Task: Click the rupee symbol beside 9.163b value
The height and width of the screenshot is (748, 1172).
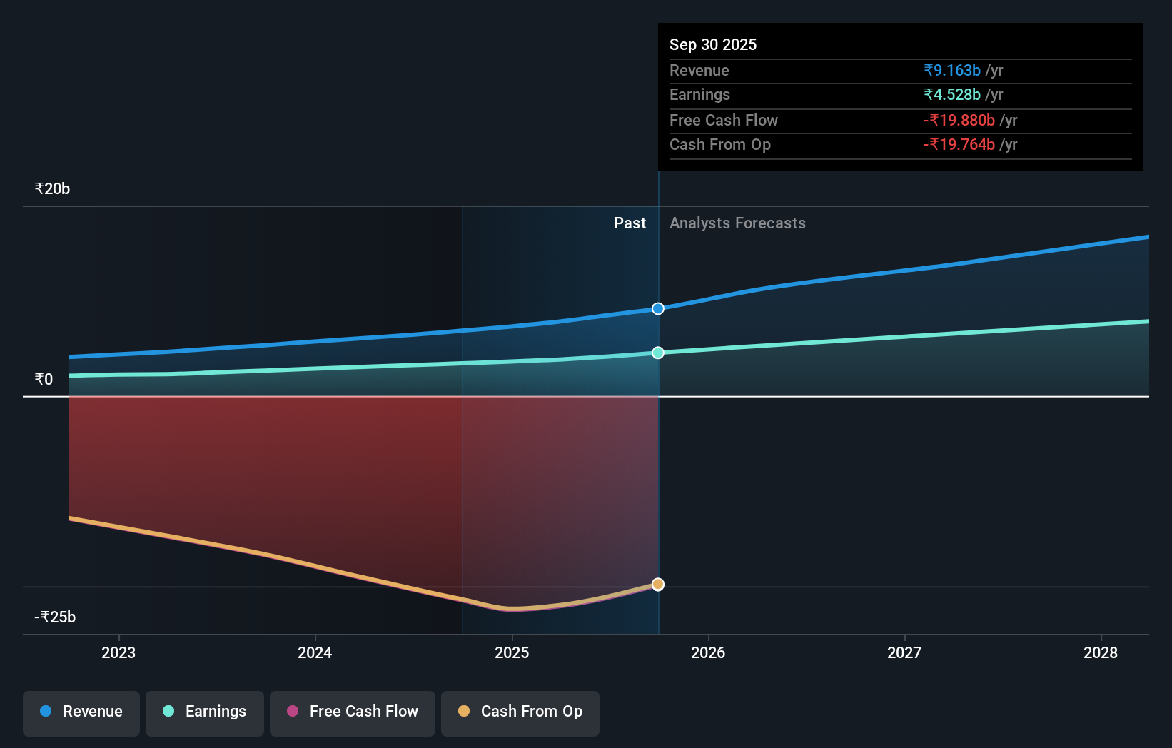Action: (929, 70)
